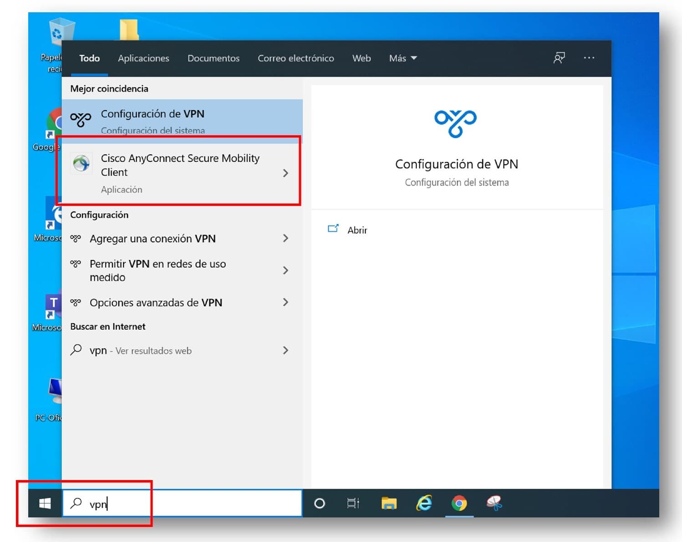Open Cortana circle icon on taskbar

click(320, 503)
